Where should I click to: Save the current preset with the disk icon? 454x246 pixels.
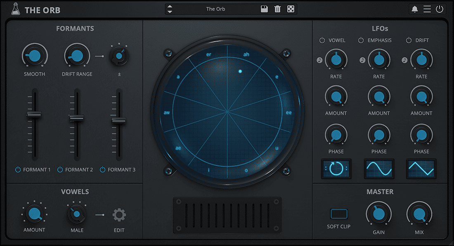tap(264, 9)
